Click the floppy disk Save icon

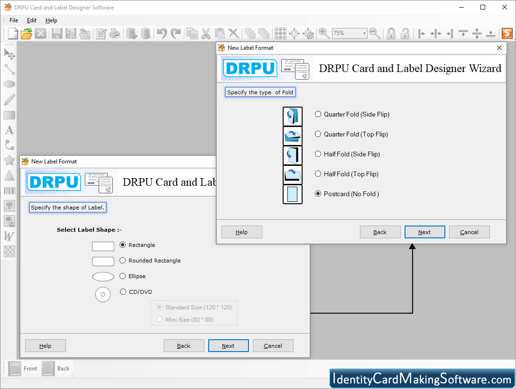[57, 33]
